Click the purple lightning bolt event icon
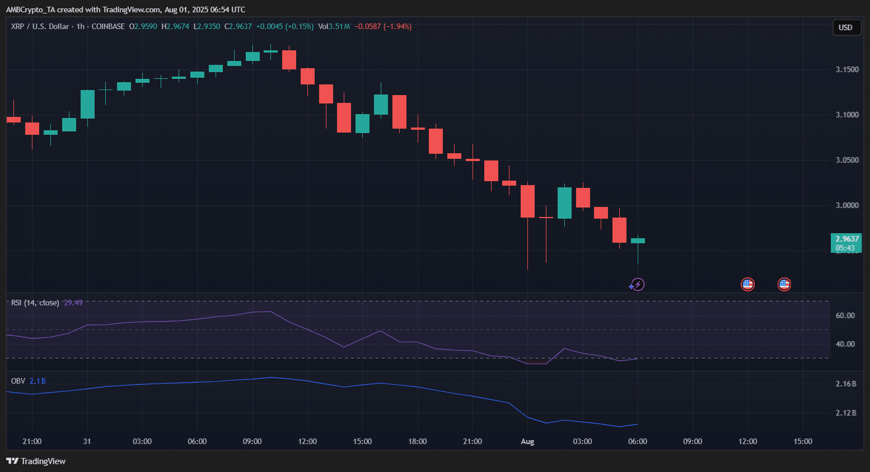Image resolution: width=870 pixels, height=472 pixels. (x=638, y=285)
